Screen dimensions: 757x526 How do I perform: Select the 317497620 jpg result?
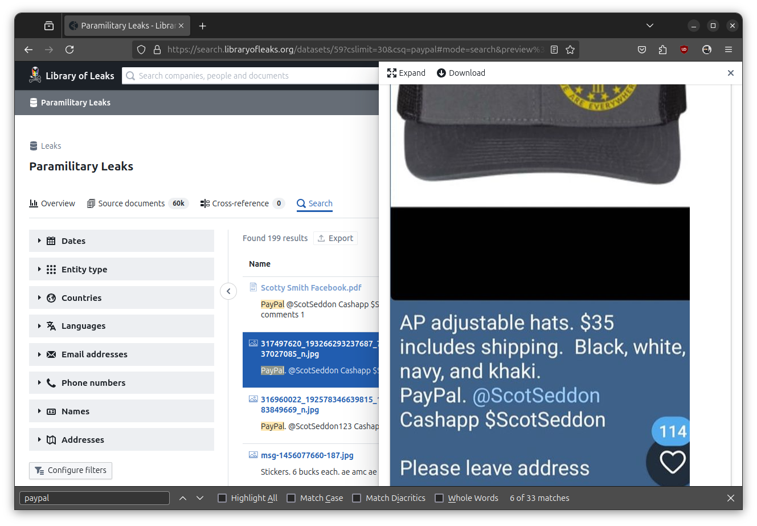pyautogui.click(x=311, y=360)
